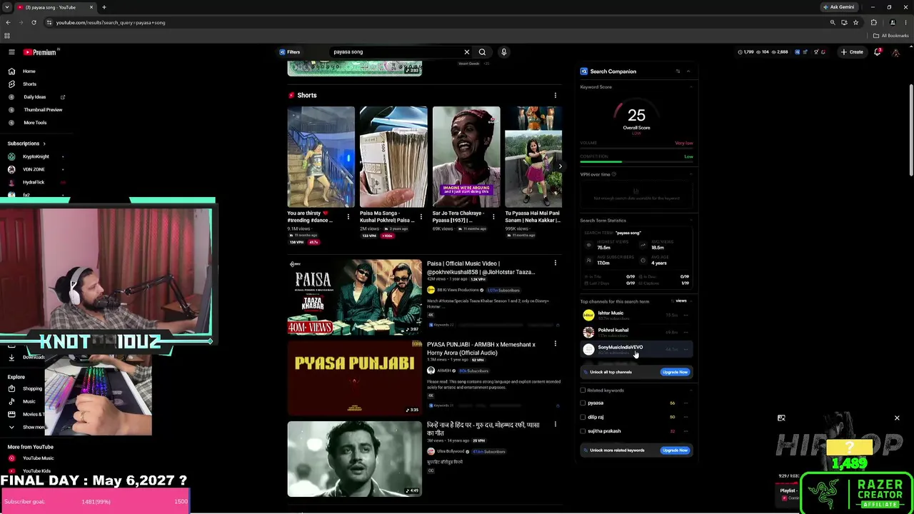Open the Filters button beside the search box
914x514 pixels.
[x=290, y=52]
